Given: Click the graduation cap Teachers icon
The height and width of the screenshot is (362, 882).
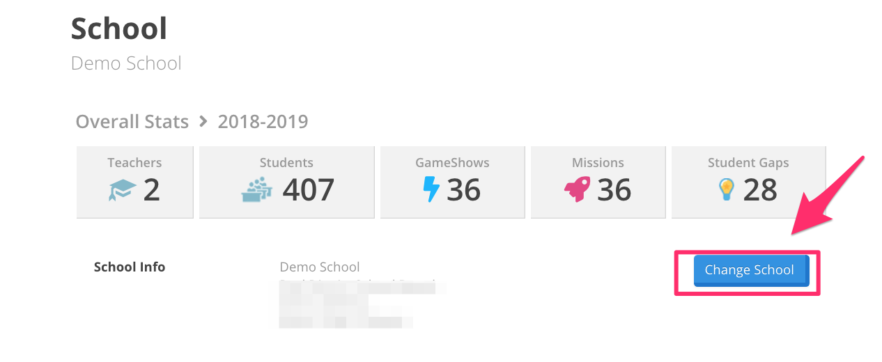Looking at the screenshot, I should click(x=122, y=190).
